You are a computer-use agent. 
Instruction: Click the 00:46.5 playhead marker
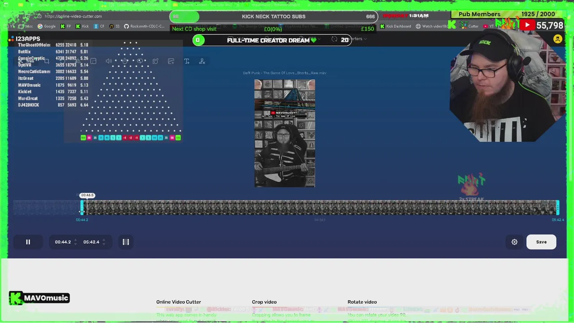[87, 195]
